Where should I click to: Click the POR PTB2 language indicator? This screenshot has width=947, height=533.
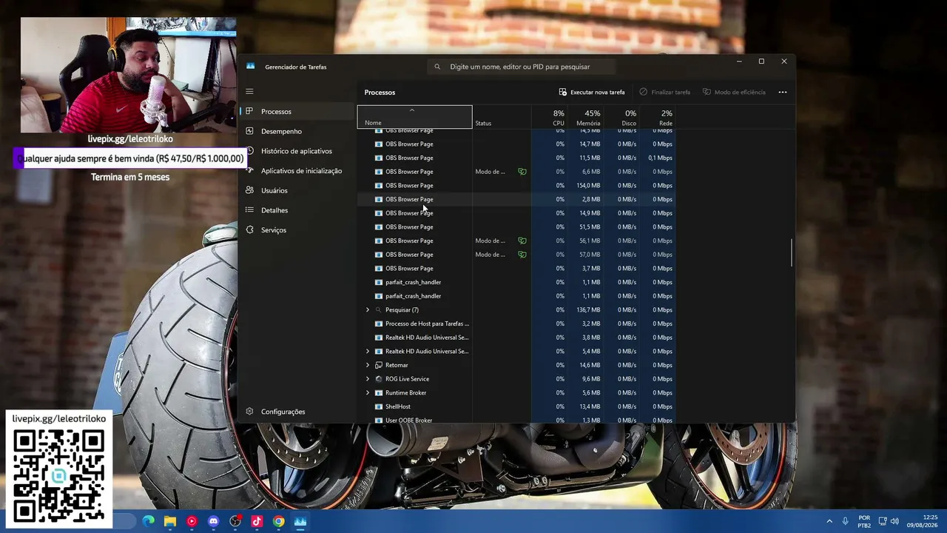(864, 521)
